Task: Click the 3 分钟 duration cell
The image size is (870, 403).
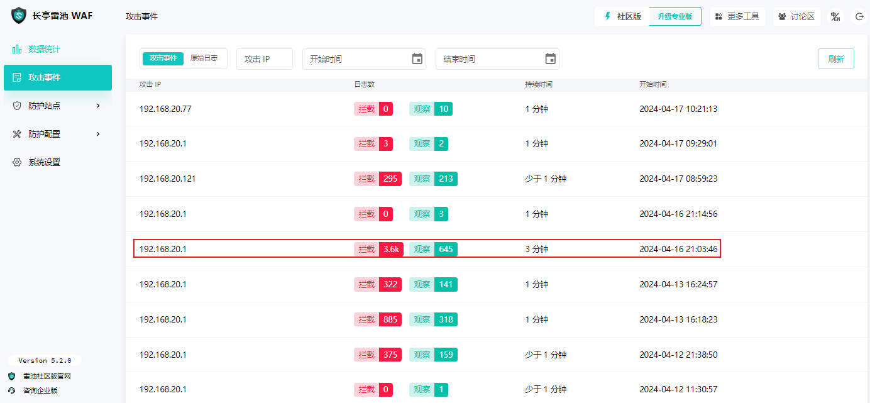Action: (x=537, y=249)
